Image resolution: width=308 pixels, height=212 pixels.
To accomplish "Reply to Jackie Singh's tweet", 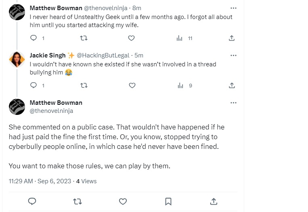I will [x=34, y=85].
